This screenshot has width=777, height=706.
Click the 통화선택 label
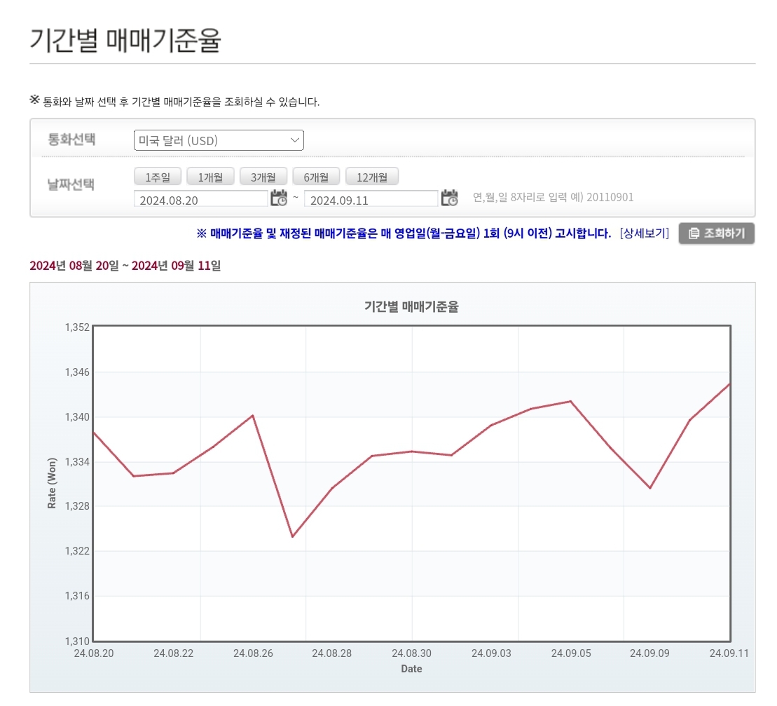coord(71,140)
